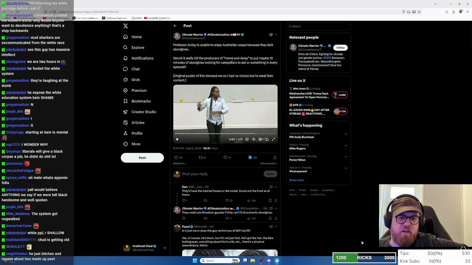
Task: Follow Climate Warrior in Relevant people
Action: (x=340, y=47)
